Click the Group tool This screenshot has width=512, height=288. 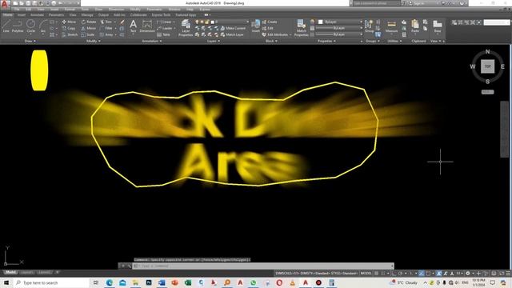[369, 26]
